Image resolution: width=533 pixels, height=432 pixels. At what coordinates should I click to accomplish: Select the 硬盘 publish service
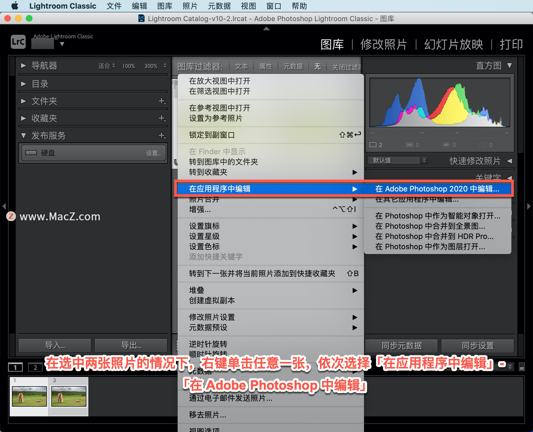coord(93,153)
